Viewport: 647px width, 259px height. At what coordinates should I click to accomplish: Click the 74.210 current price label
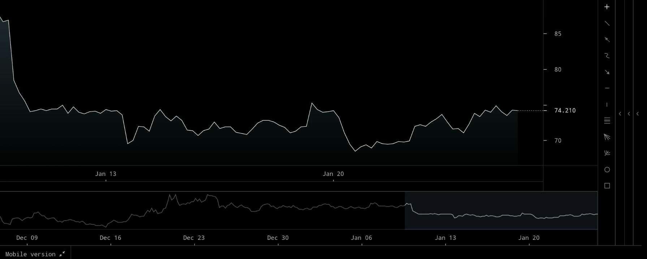[565, 111]
